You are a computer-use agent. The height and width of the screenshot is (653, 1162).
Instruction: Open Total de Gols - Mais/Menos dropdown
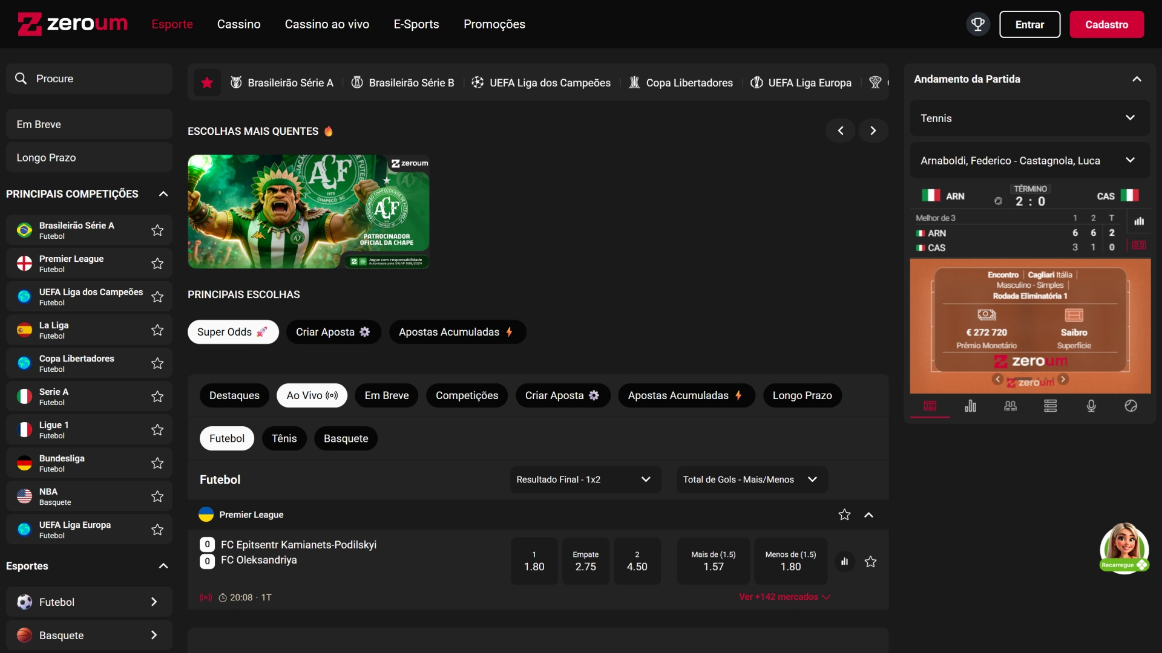point(752,479)
